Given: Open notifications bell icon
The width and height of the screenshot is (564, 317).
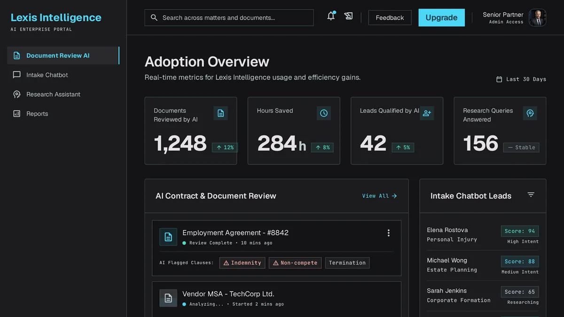Looking at the screenshot, I should point(331,16).
